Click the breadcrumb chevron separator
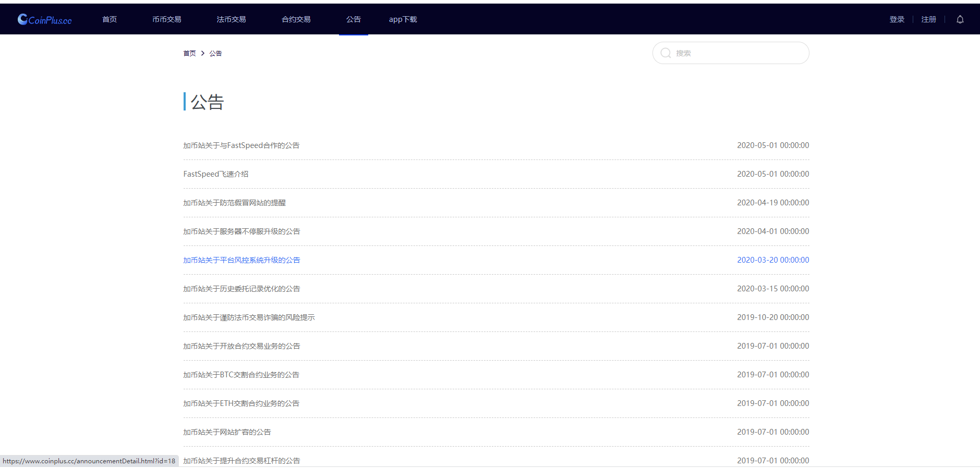Screen dimensions: 980x468 coord(203,53)
